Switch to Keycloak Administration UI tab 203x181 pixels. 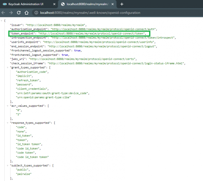click(26, 4)
